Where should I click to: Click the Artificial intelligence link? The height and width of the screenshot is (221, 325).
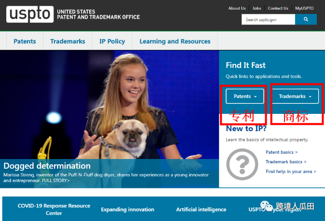(201, 209)
